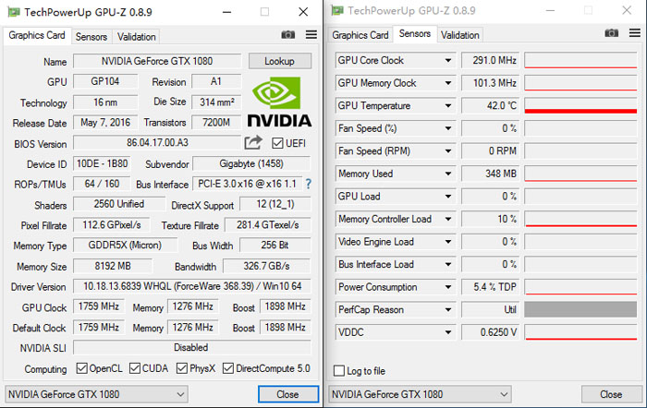Click Close button in left window

pyautogui.click(x=288, y=394)
